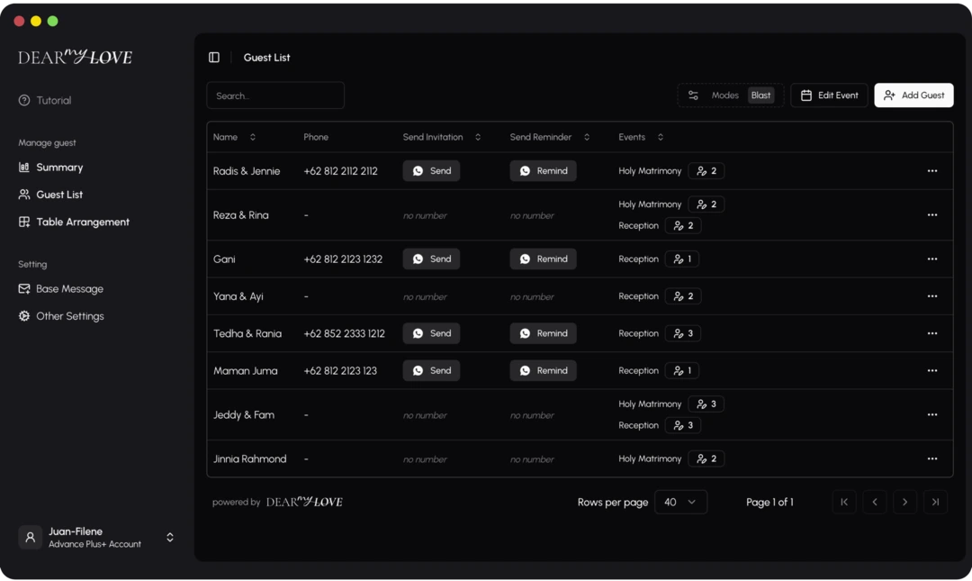972x581 pixels.
Task: Click the Base Message envelope icon
Action: coord(22,288)
